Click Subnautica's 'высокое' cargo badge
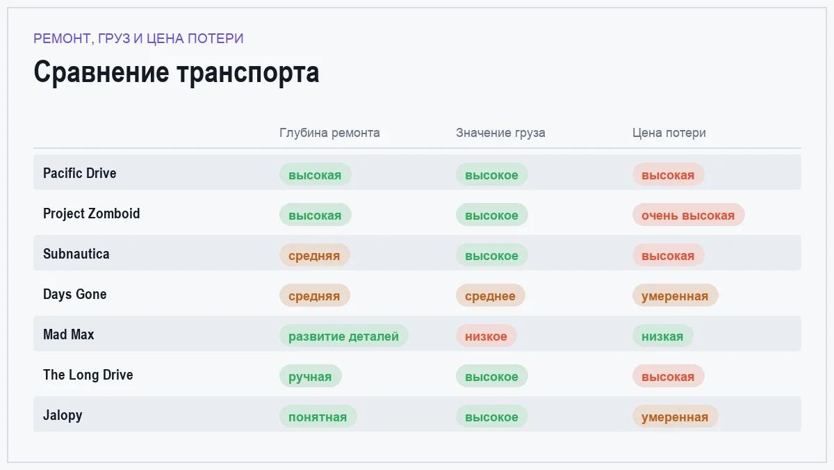The height and width of the screenshot is (470, 834). (x=492, y=255)
